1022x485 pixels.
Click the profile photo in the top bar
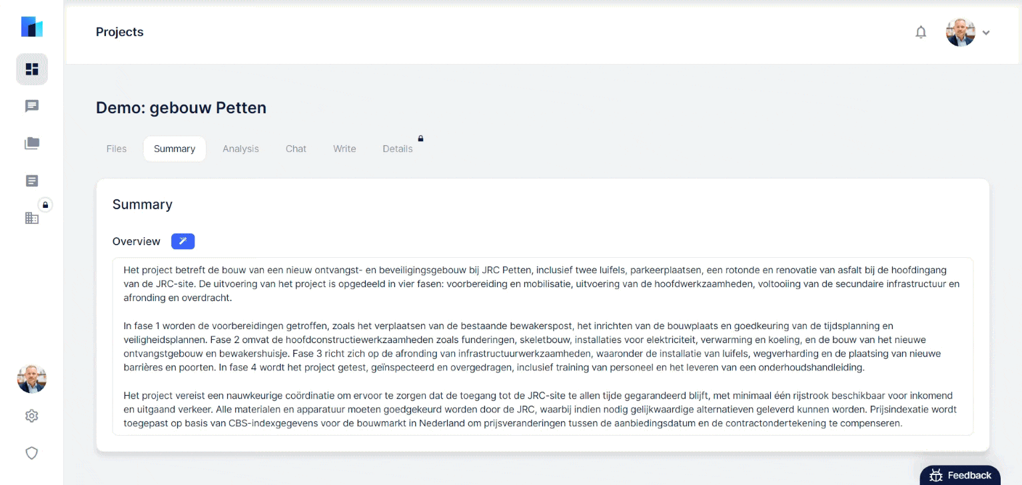coord(960,32)
